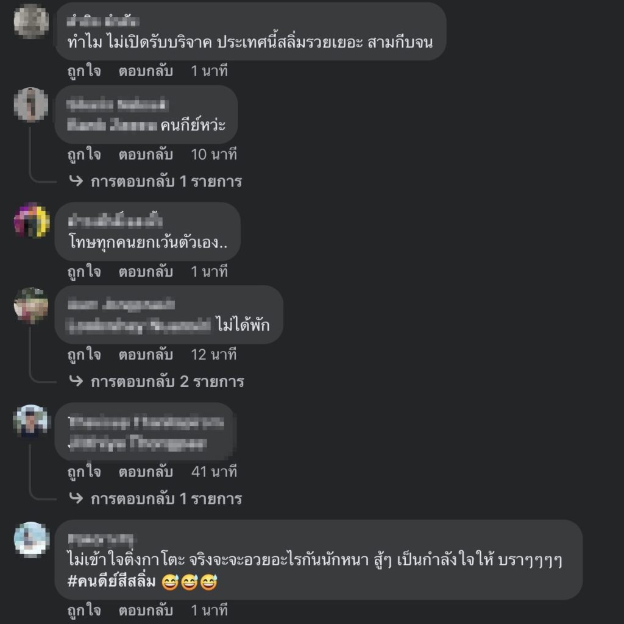This screenshot has height=624, width=624.
Task: Click the 10 นาที timestamp
Action: tap(214, 154)
